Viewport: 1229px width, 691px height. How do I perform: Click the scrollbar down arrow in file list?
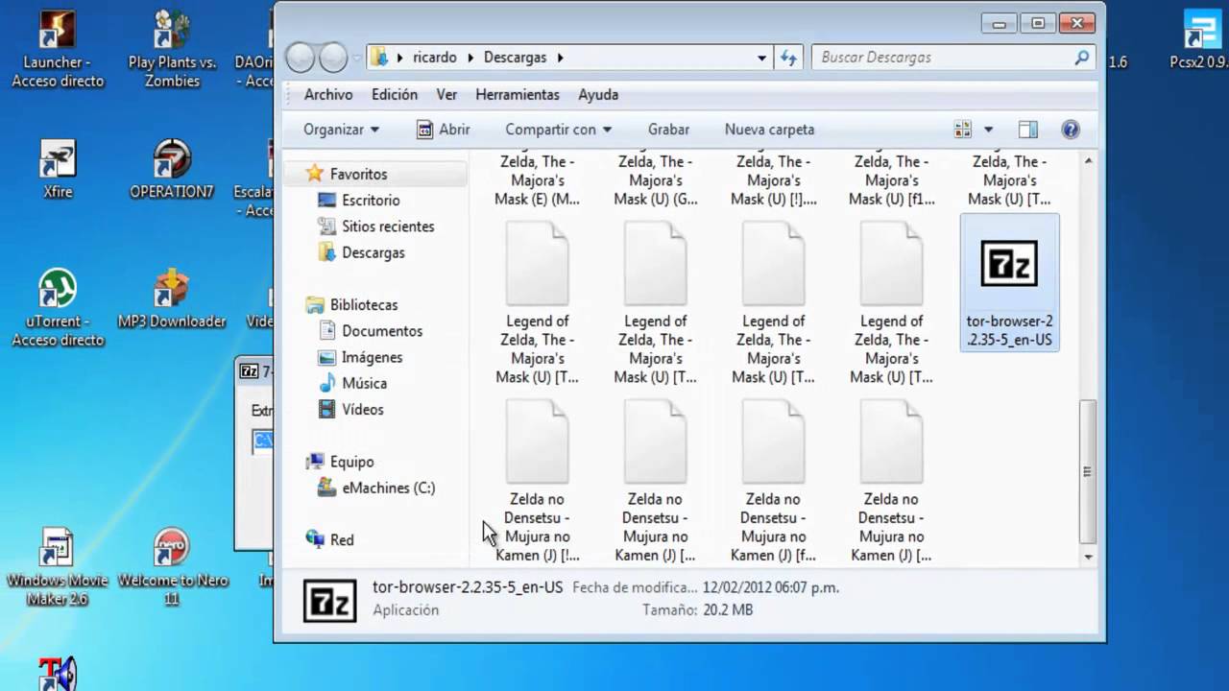pyautogui.click(x=1088, y=557)
